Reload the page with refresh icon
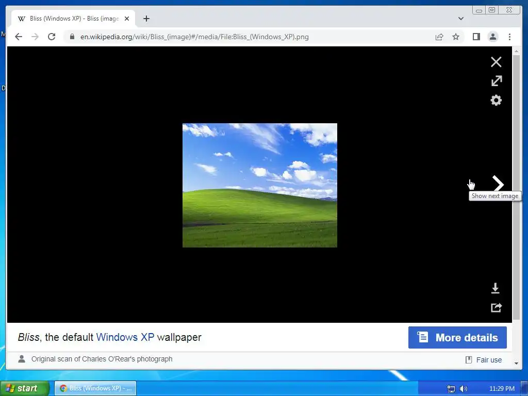The image size is (528, 396). coord(52,37)
